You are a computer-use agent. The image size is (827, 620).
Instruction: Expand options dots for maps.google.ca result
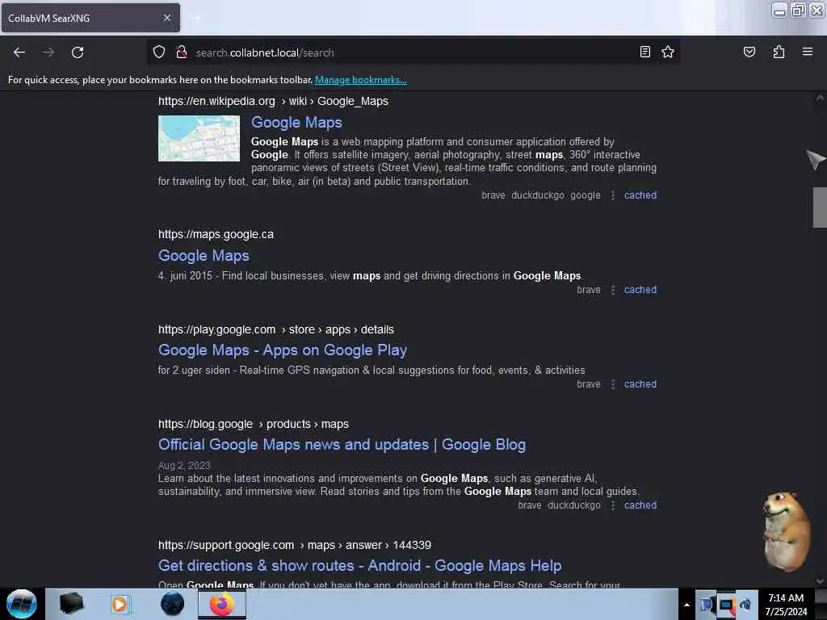(x=612, y=291)
